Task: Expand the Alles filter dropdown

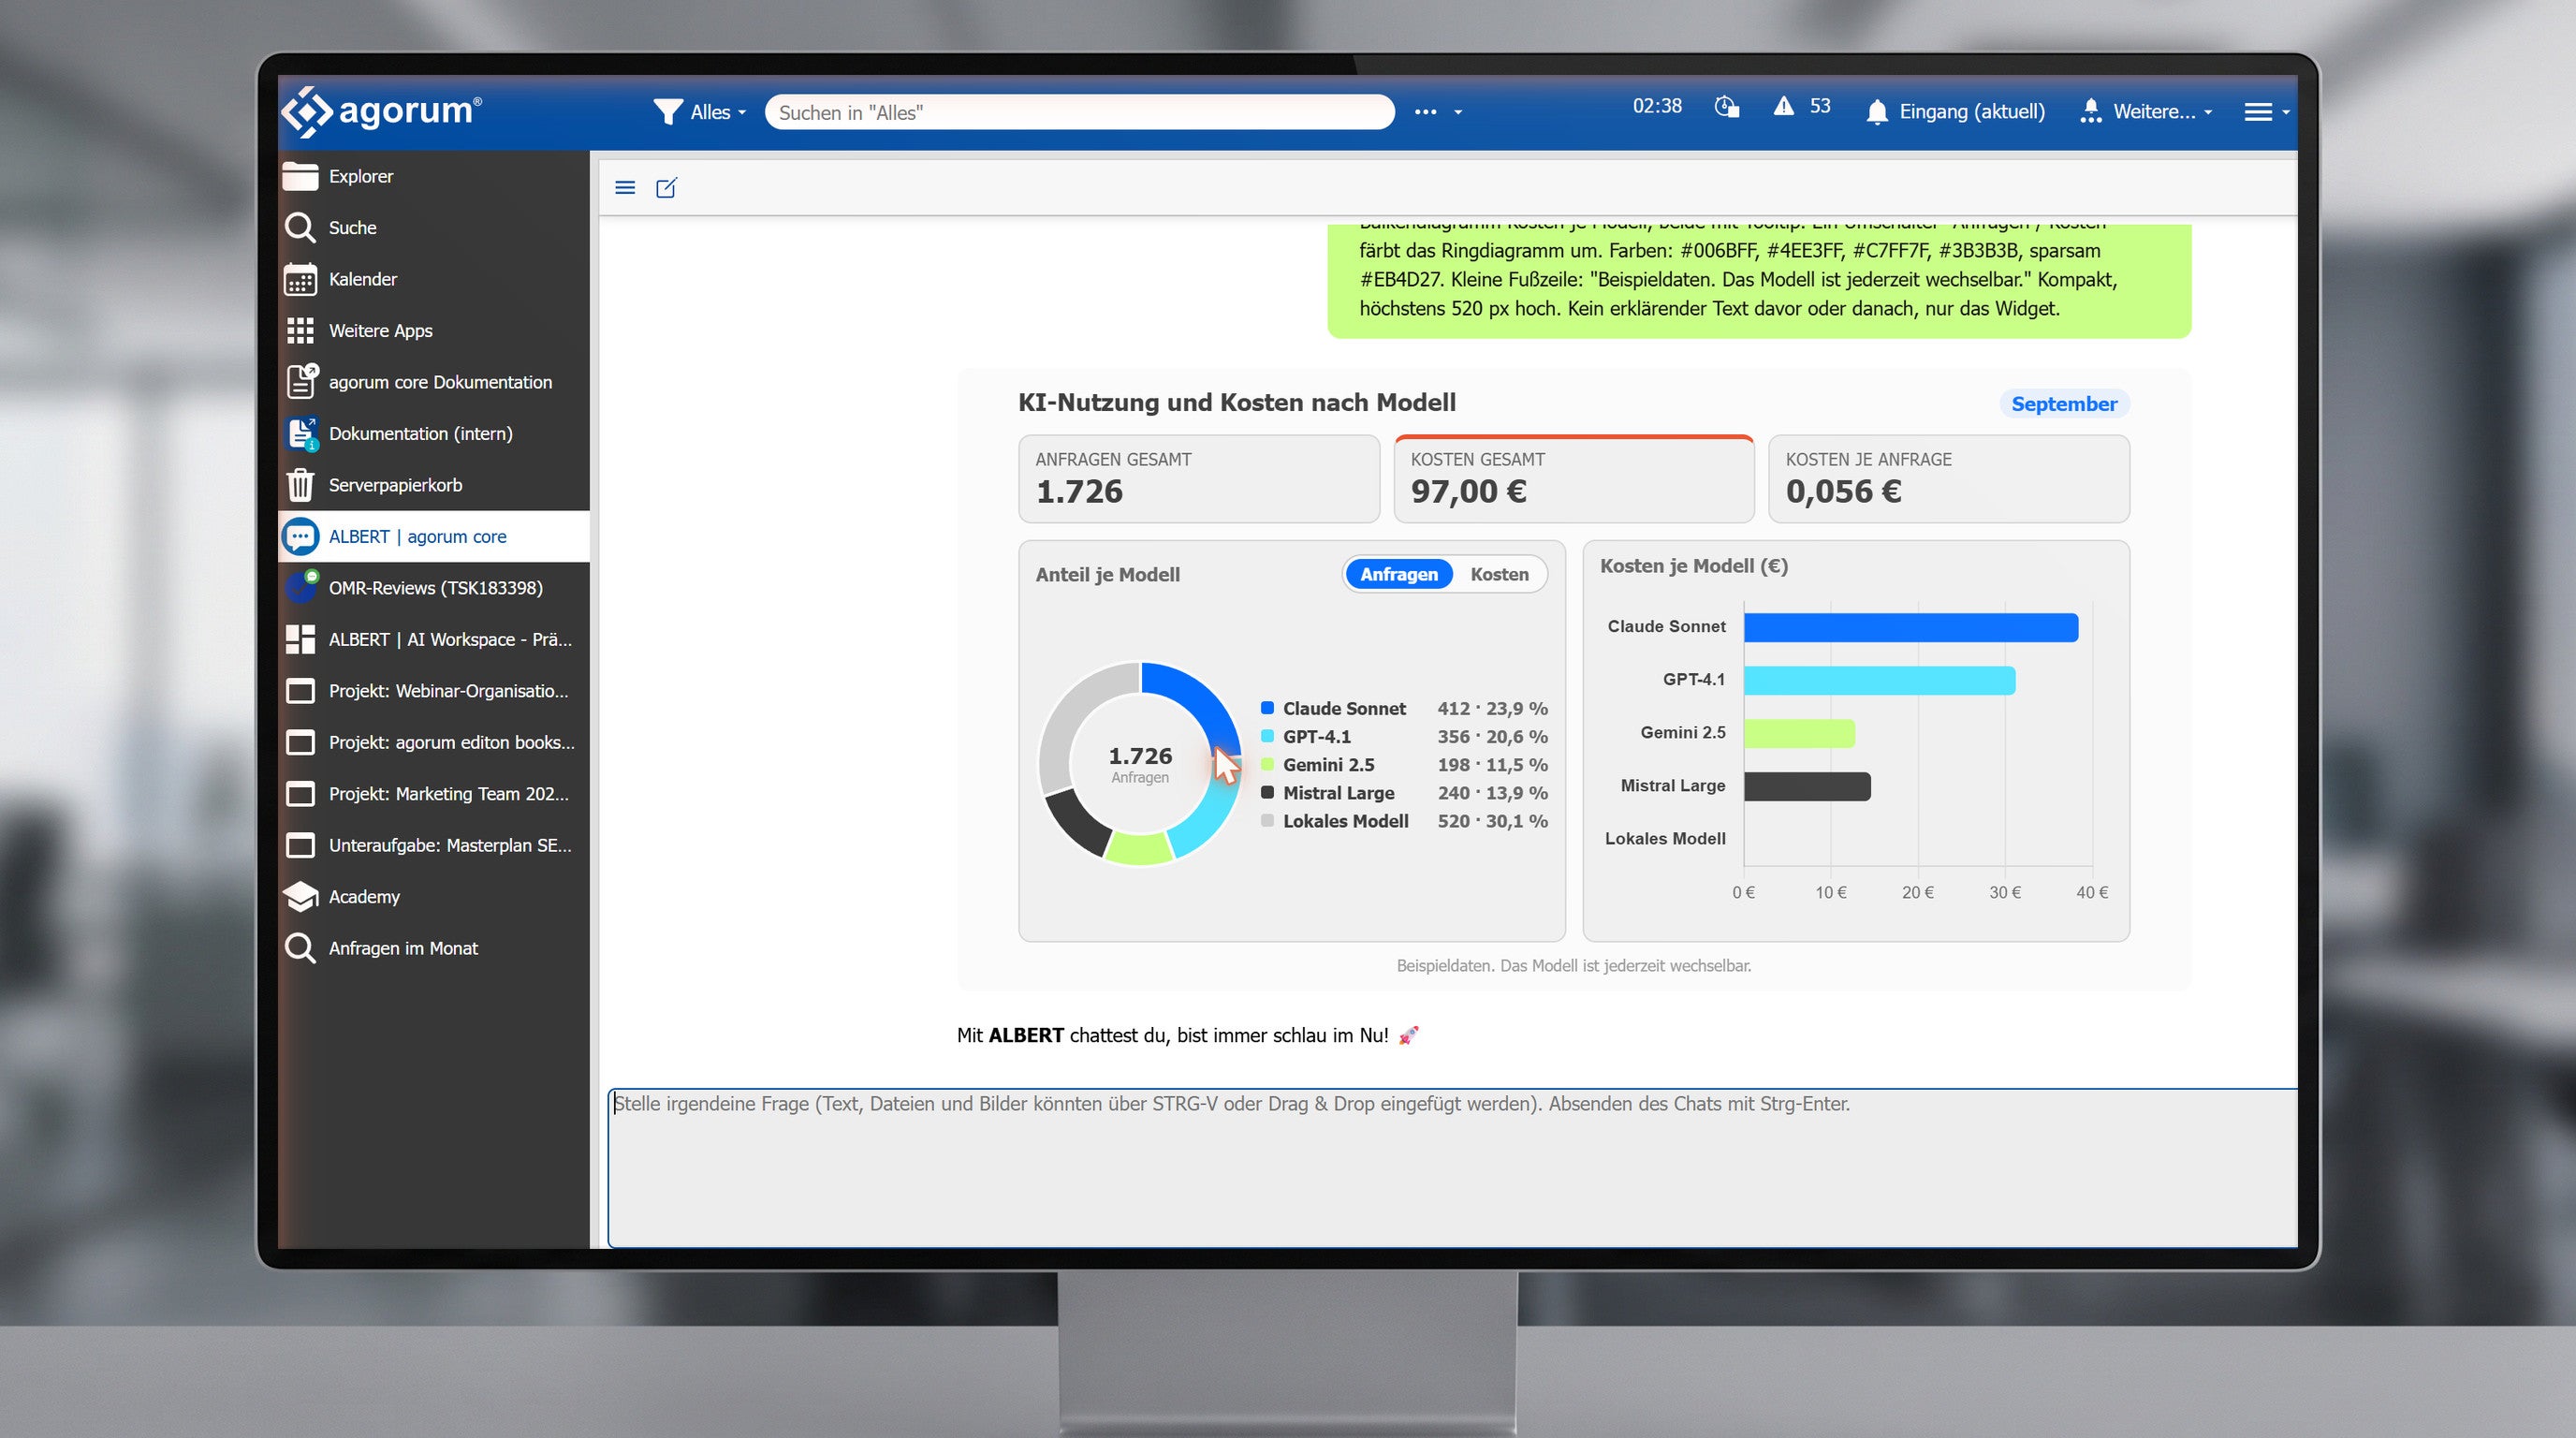Action: (x=699, y=112)
